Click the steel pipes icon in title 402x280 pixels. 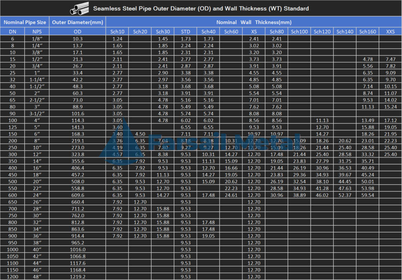pyautogui.click(x=80, y=8)
